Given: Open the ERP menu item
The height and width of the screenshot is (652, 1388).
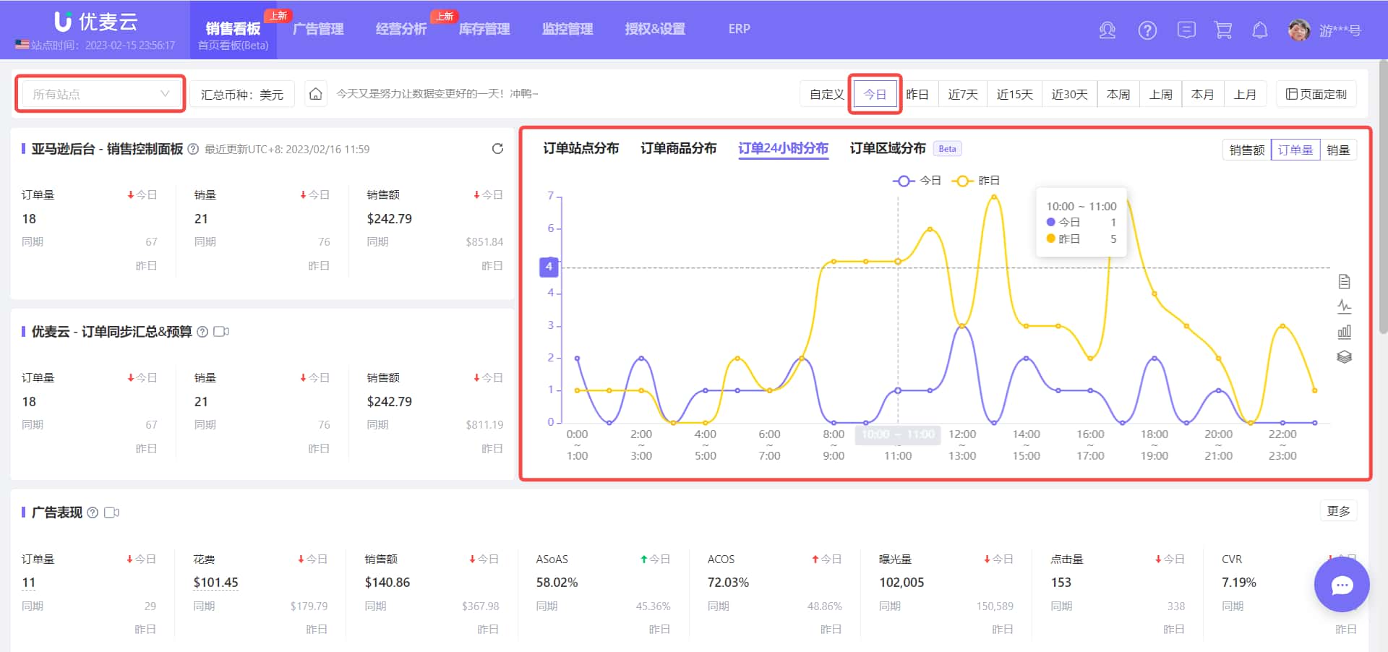Looking at the screenshot, I should pyautogui.click(x=739, y=29).
